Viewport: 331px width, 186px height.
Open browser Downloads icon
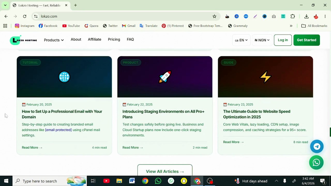coord(306,16)
